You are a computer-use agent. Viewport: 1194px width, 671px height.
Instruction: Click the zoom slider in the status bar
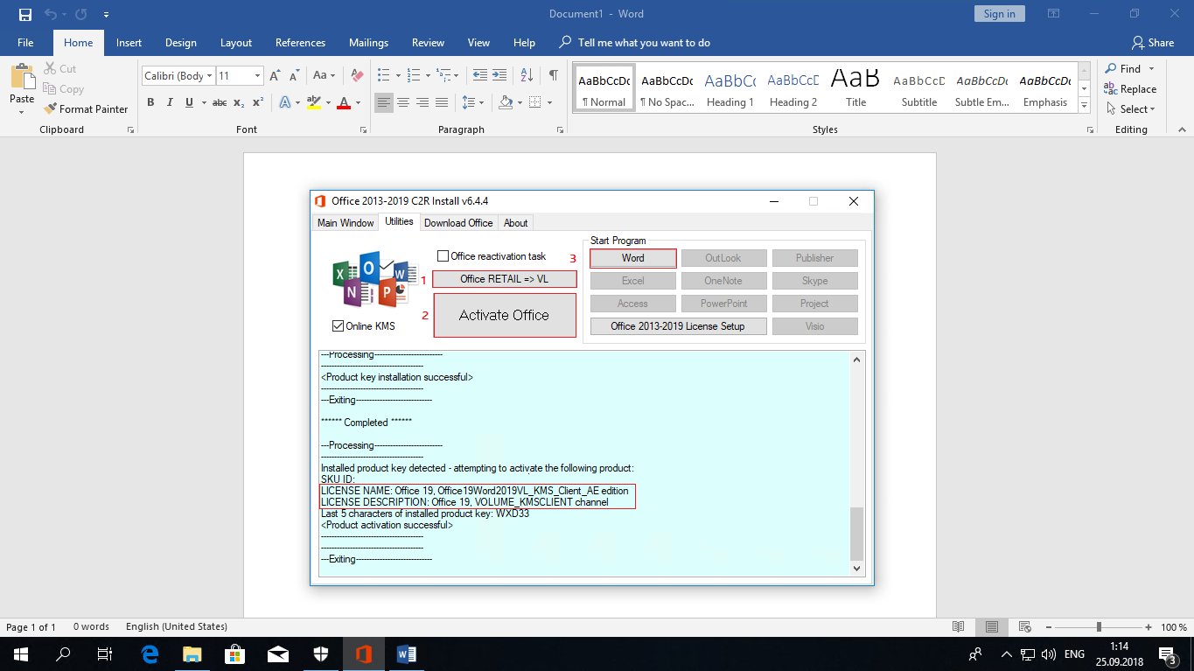pos(1098,627)
